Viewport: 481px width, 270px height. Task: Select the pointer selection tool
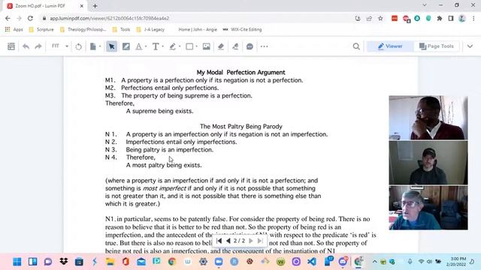point(111,46)
